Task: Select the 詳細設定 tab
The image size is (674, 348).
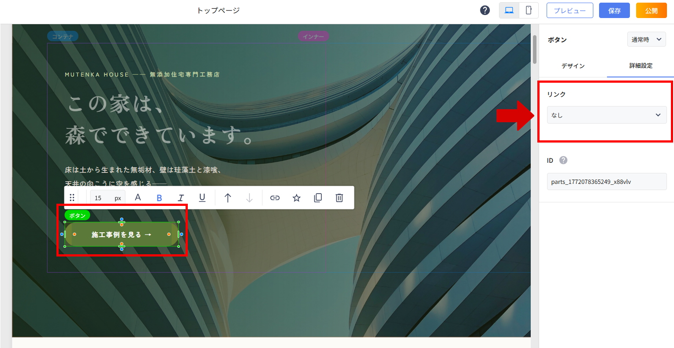Action: [x=640, y=66]
